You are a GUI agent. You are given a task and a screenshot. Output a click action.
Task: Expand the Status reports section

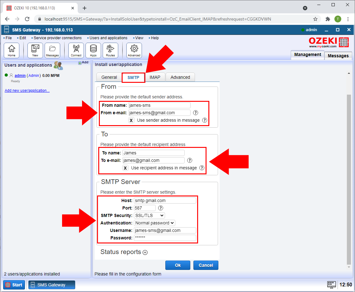pyautogui.click(x=145, y=252)
